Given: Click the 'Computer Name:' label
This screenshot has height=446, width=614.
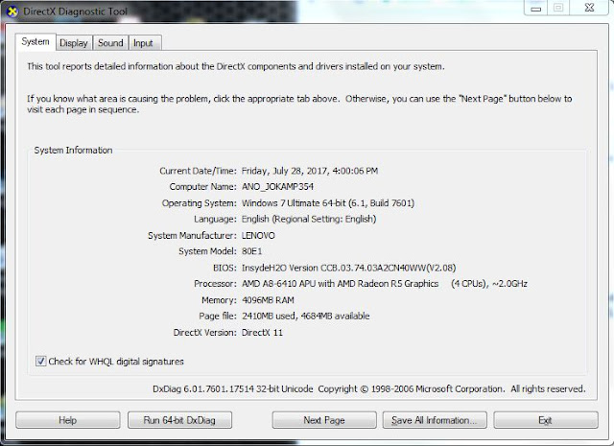Looking at the screenshot, I should [202, 186].
